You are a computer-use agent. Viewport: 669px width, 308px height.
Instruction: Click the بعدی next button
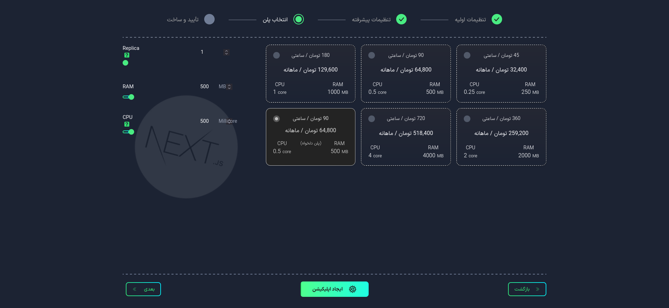(x=143, y=289)
